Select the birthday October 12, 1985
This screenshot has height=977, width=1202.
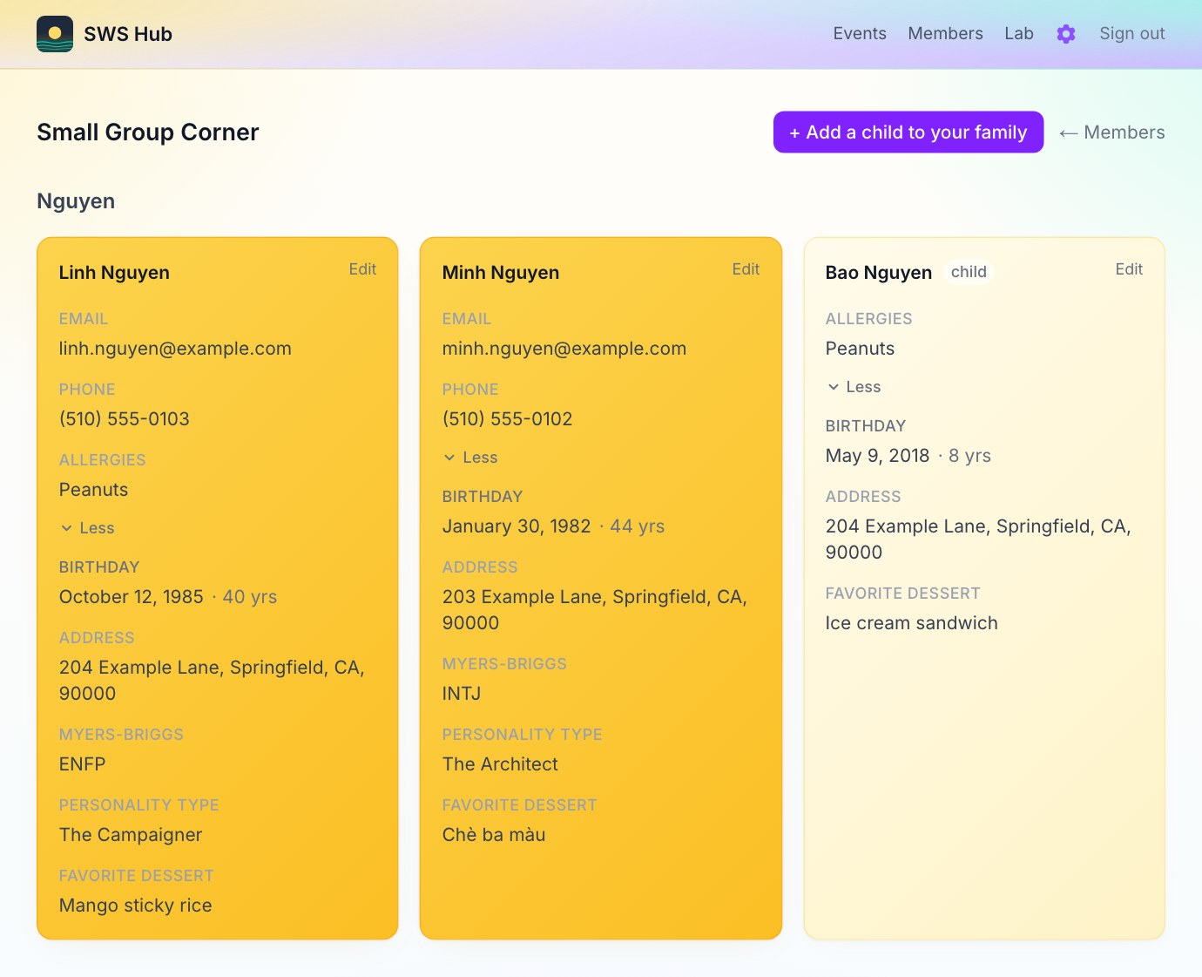132,597
